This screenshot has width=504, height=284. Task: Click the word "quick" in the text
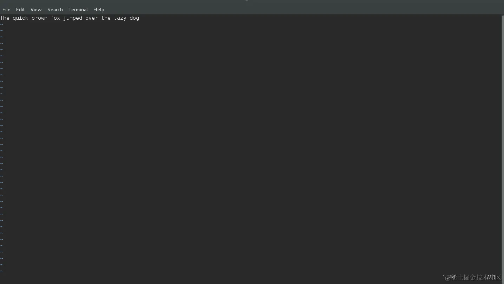(x=20, y=18)
